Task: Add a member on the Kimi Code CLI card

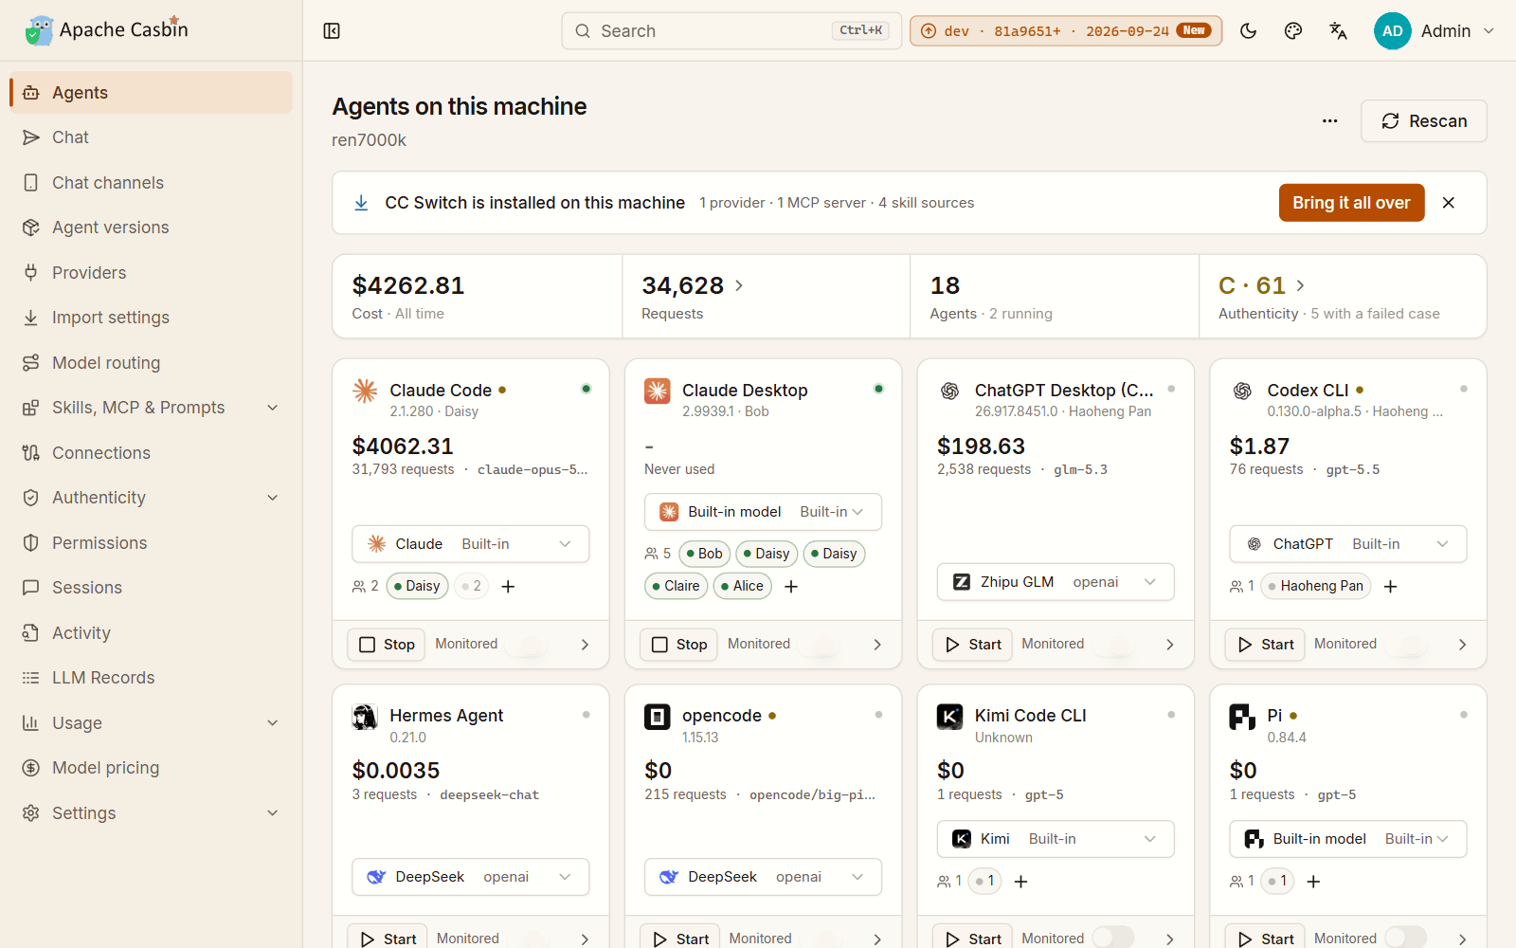Action: (x=1020, y=882)
